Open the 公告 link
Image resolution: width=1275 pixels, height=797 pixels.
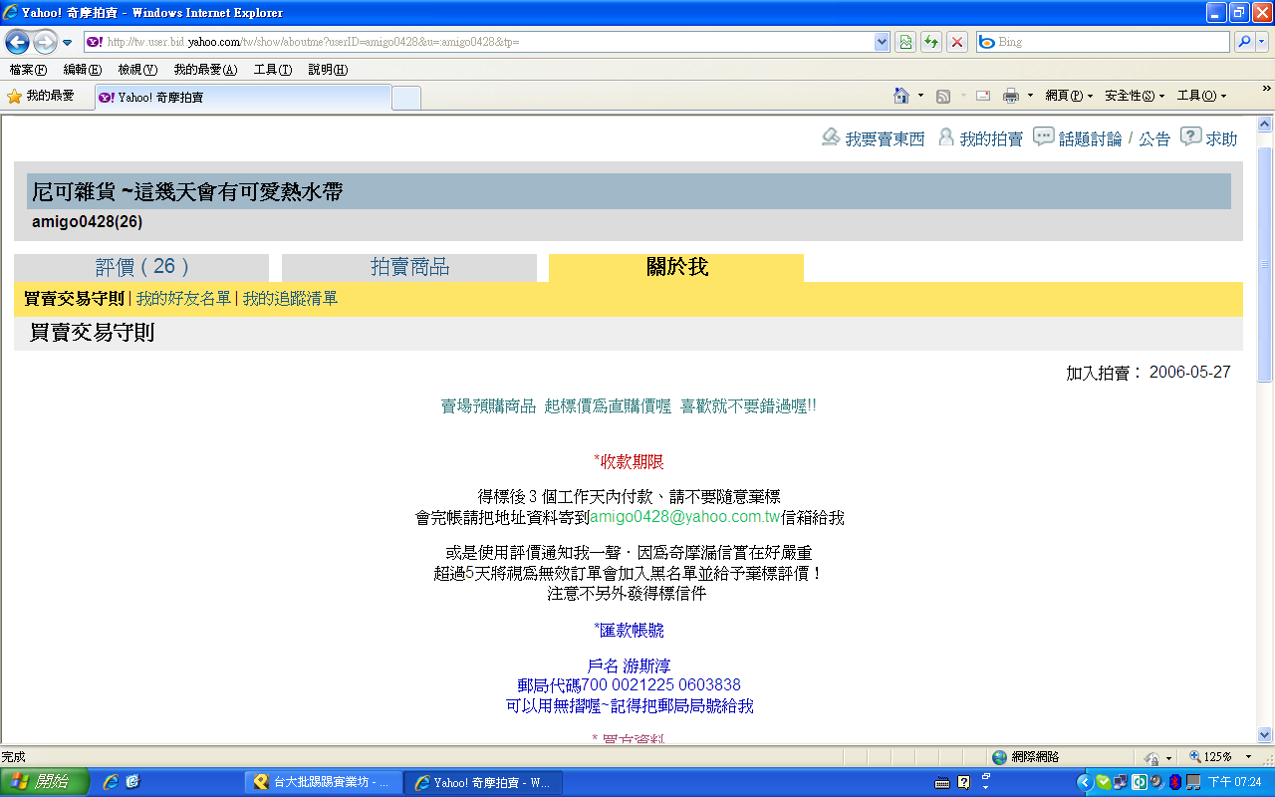pos(1154,139)
